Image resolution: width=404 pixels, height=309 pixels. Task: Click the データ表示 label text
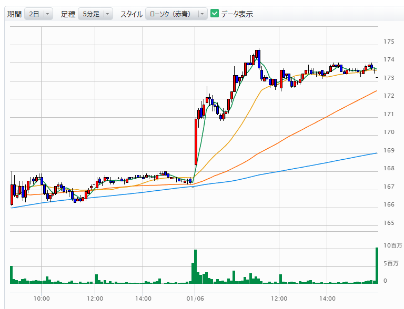[x=237, y=14]
